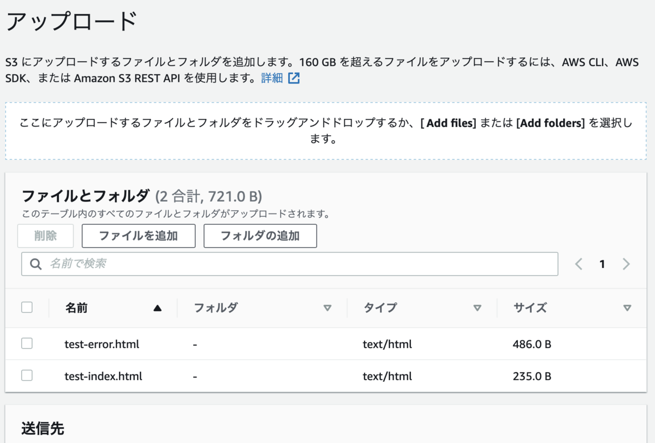Open the サイズ column filter dropdown
This screenshot has width=655, height=443.
coord(627,308)
